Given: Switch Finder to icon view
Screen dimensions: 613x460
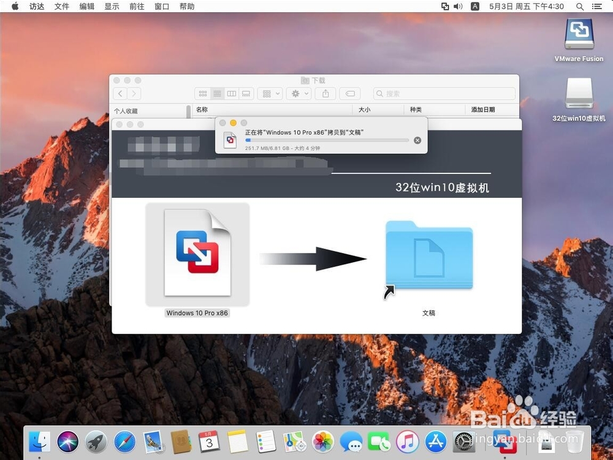Looking at the screenshot, I should 203,94.
